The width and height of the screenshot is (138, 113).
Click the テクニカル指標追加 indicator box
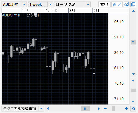(20, 108)
